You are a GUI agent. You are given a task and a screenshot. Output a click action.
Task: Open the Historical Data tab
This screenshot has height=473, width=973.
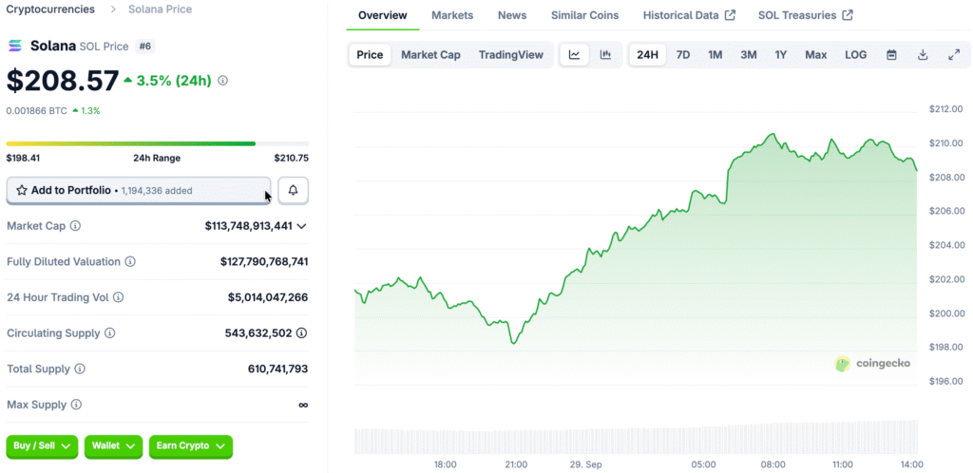[x=689, y=15]
